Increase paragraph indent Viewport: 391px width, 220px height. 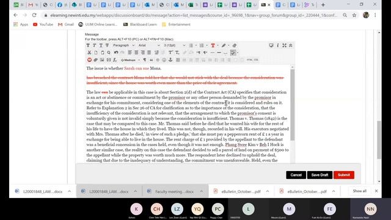(156, 53)
